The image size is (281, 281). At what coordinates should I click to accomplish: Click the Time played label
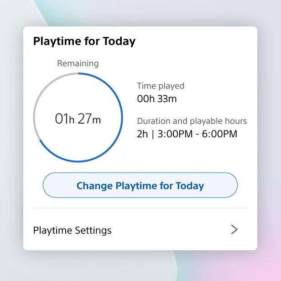pyautogui.click(x=161, y=86)
